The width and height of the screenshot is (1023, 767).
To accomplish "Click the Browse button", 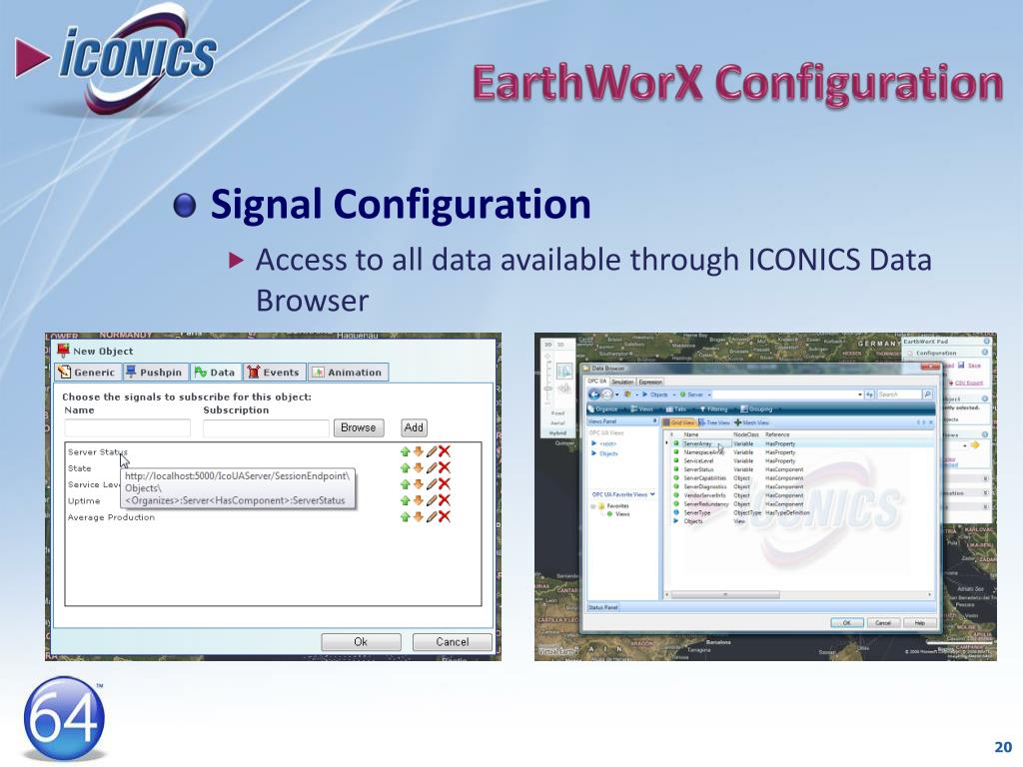I will point(359,427).
